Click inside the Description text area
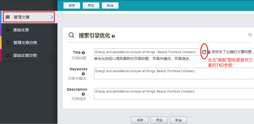The height and width of the screenshot is (124, 254). point(174,94)
